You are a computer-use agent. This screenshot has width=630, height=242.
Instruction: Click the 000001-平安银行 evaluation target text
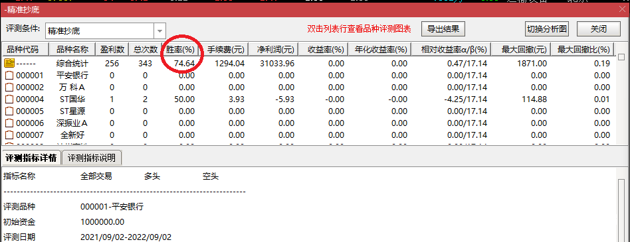click(x=112, y=207)
